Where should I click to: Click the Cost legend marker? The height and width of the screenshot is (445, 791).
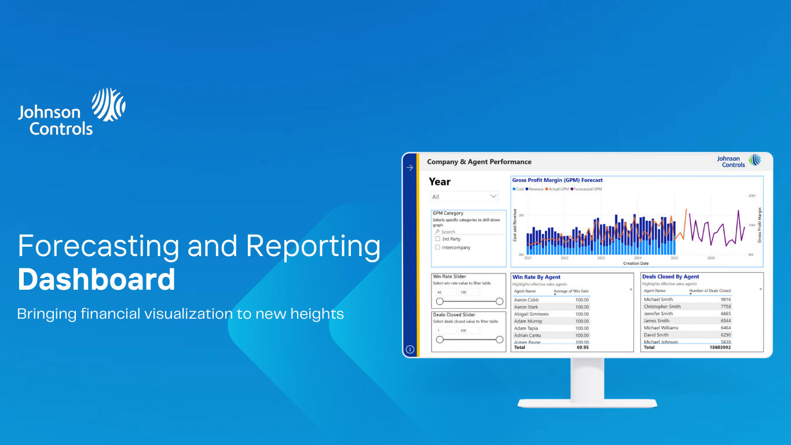coord(514,189)
